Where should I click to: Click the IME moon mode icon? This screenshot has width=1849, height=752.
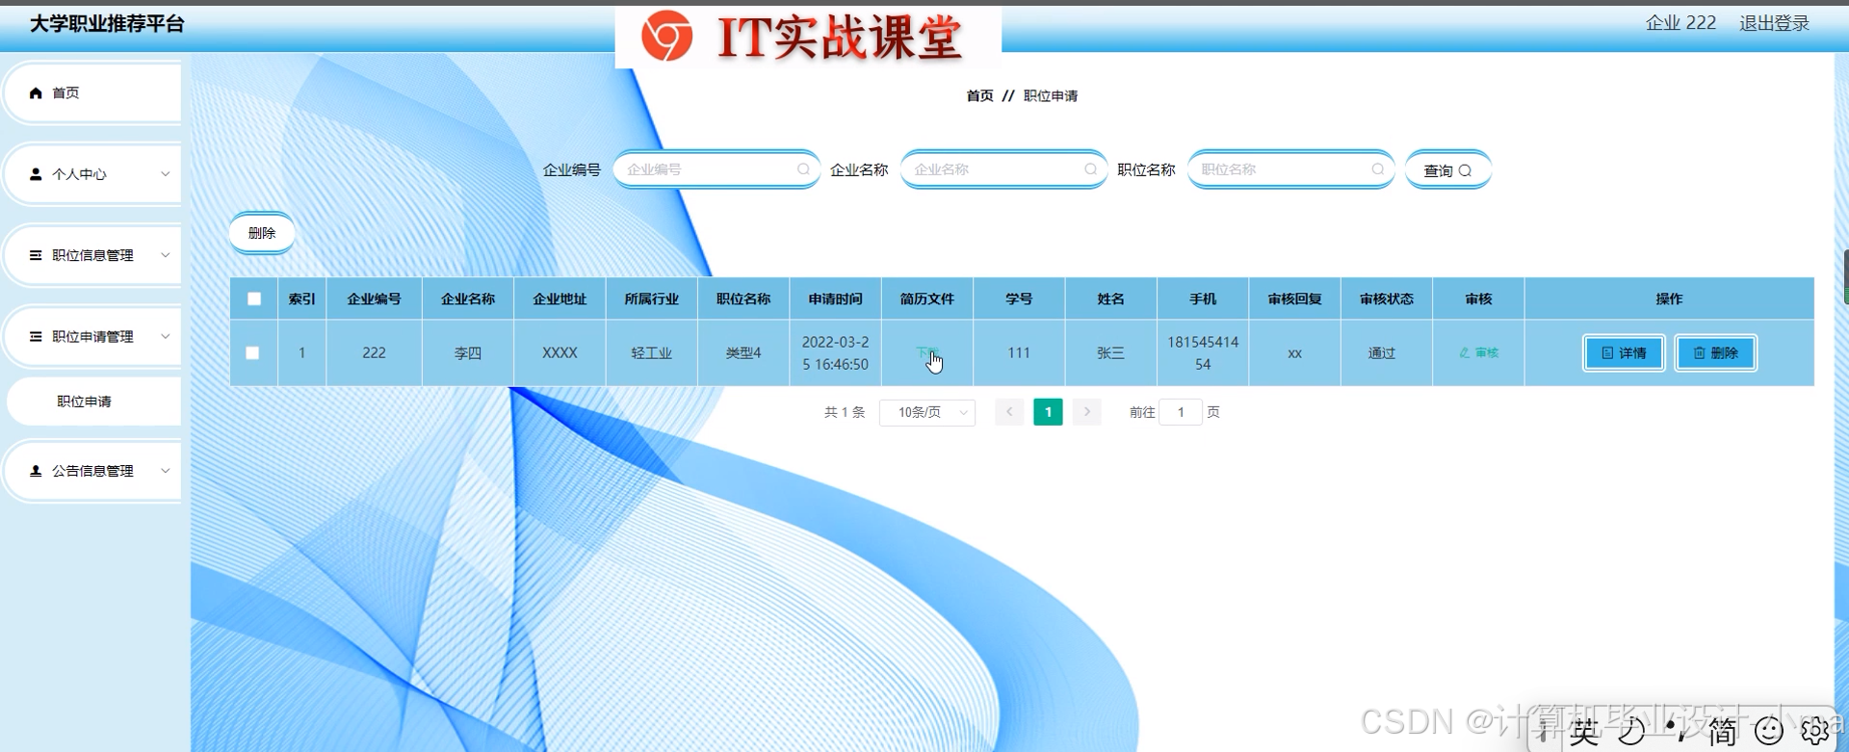click(1631, 732)
